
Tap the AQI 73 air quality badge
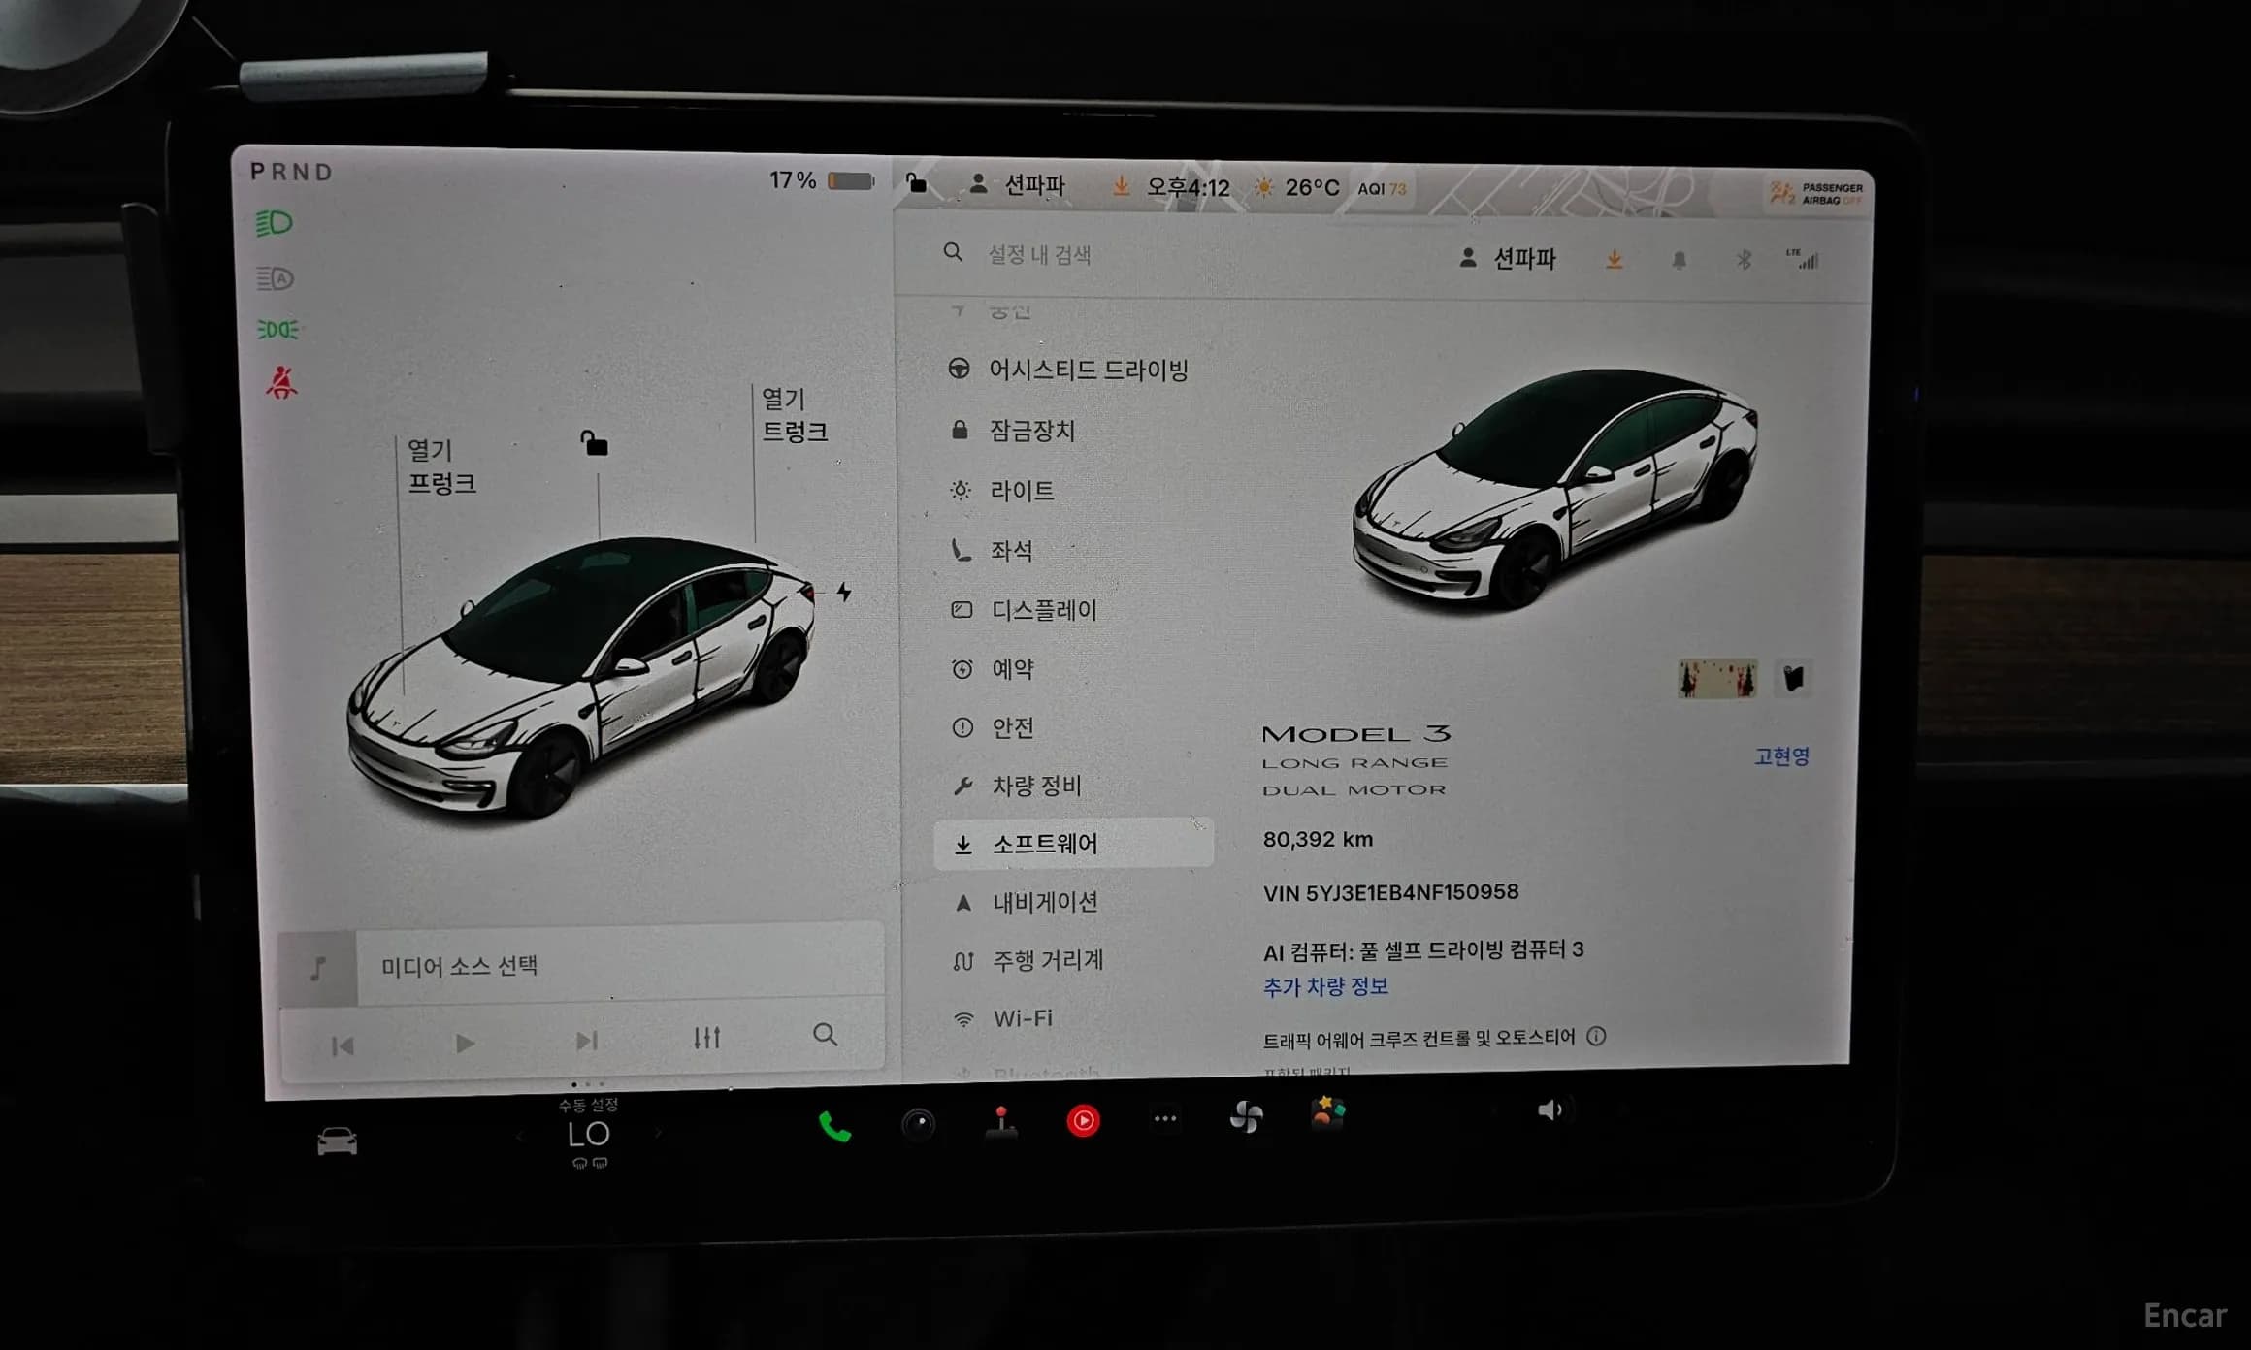tap(1382, 189)
